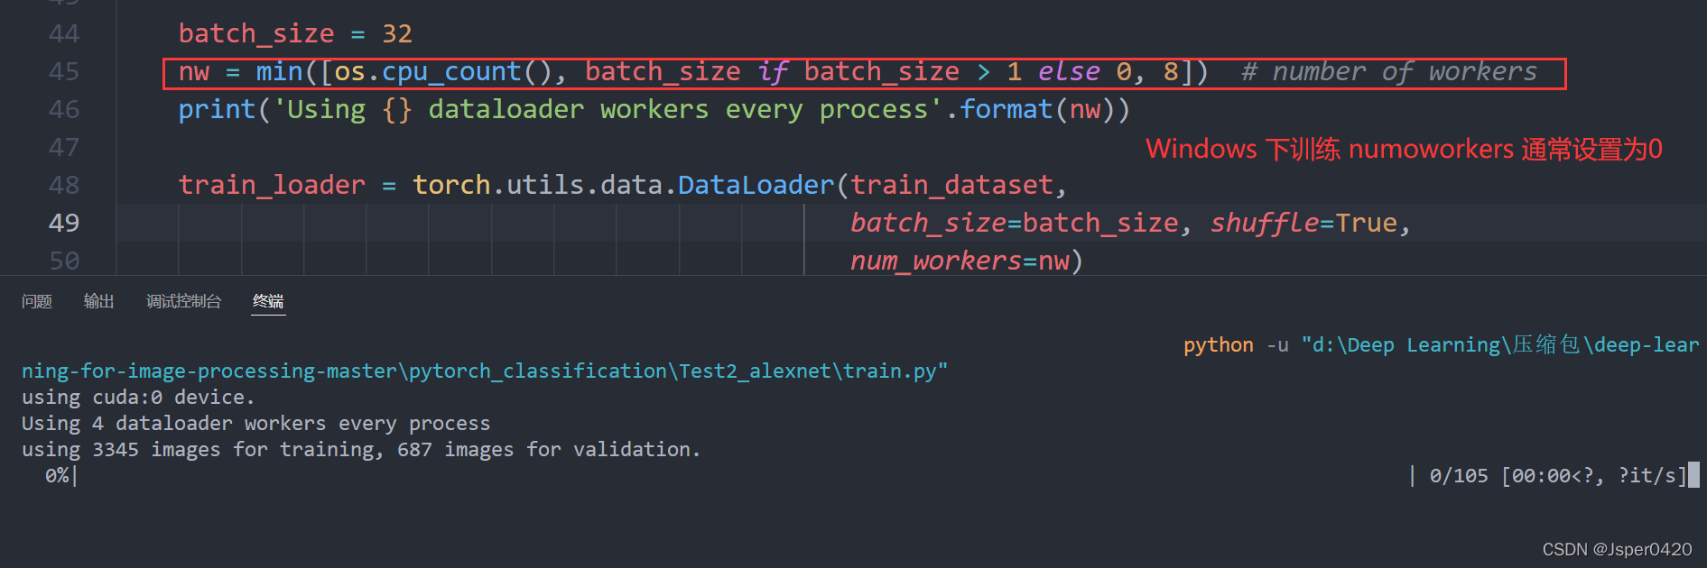Click line number 50 in the gutter
The width and height of the screenshot is (1707, 568).
tap(64, 261)
